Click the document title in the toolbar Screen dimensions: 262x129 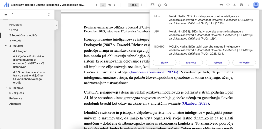tap(48, 5)
